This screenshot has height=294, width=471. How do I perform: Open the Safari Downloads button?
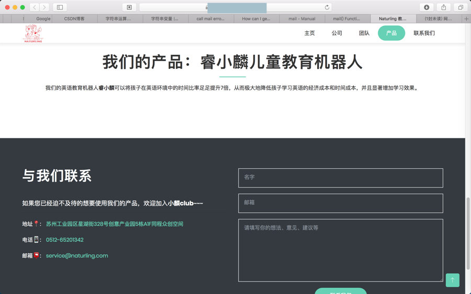426,7
